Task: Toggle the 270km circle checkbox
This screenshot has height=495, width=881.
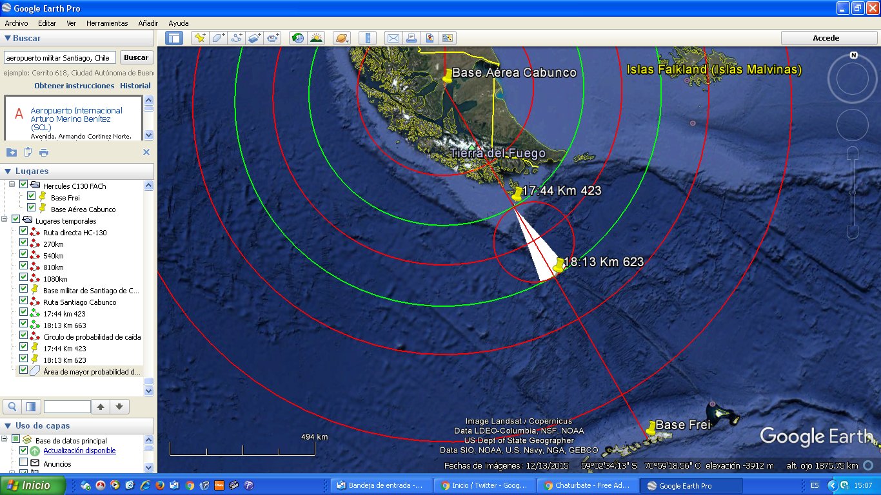Action: pyautogui.click(x=24, y=244)
